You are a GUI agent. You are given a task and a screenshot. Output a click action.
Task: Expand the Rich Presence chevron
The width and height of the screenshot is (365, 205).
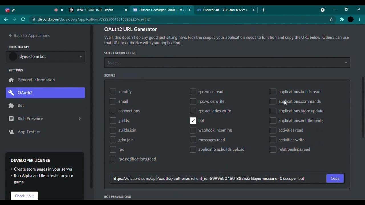[80, 119]
